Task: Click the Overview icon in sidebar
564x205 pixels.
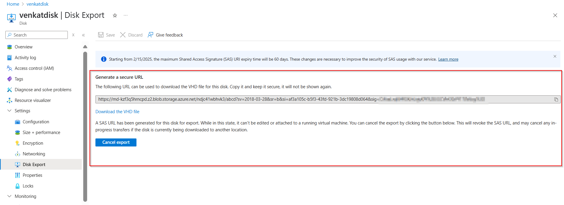Action: point(10,47)
